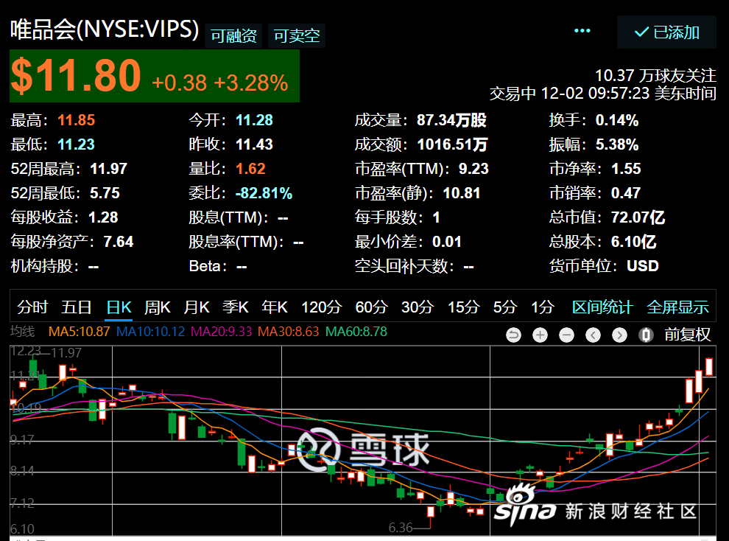Click the 均线 moving-average label

(x=22, y=332)
